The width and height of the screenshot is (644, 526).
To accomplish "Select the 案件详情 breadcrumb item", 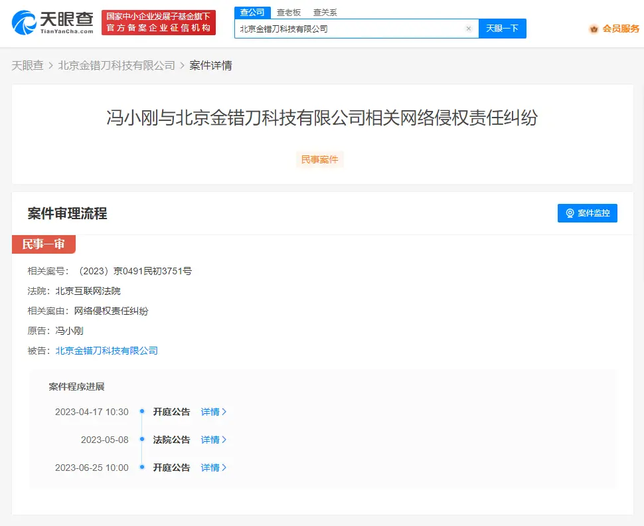I will (x=210, y=65).
